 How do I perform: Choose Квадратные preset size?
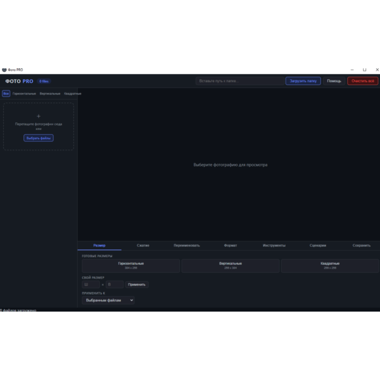click(x=330, y=266)
